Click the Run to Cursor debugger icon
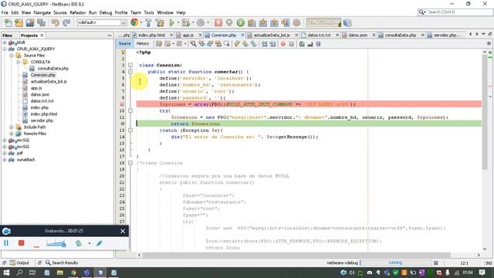The height and width of the screenshot is (278, 494). point(285,22)
